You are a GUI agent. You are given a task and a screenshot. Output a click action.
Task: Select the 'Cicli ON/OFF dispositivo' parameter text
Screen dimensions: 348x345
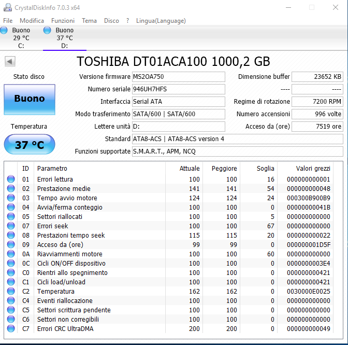pyautogui.click(x=71, y=263)
